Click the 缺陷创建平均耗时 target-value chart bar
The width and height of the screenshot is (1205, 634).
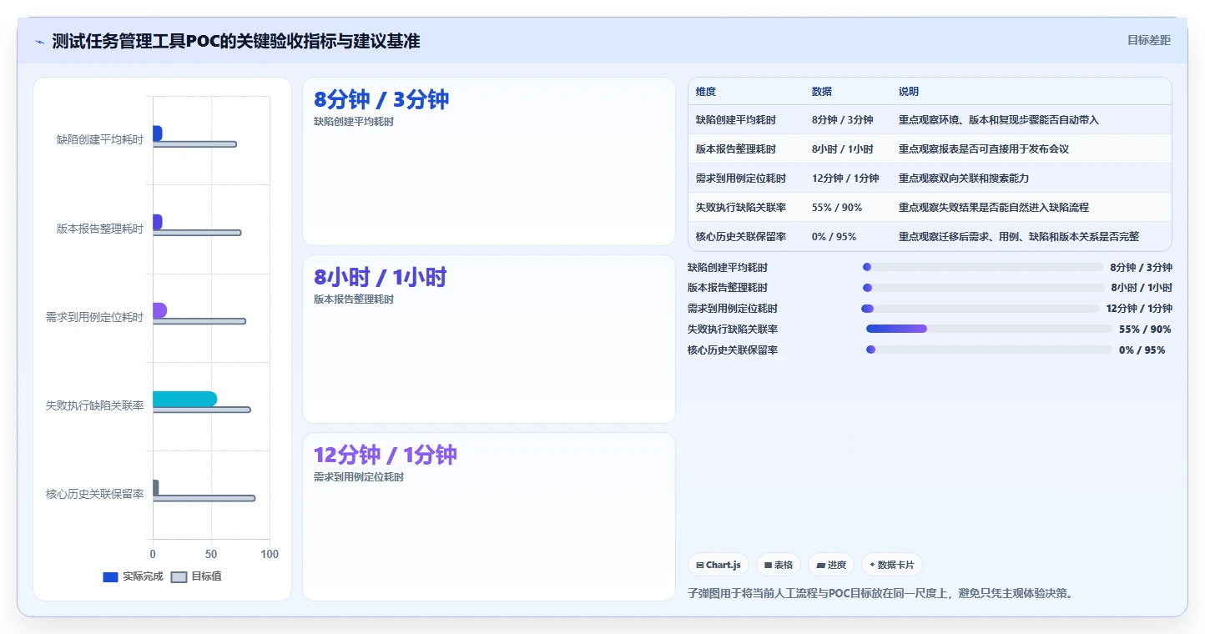coord(194,144)
